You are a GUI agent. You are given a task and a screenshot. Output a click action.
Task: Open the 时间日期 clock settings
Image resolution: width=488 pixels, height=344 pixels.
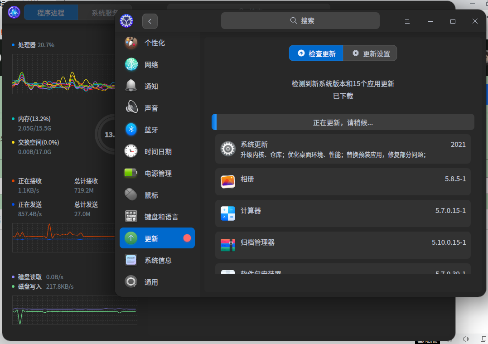tap(157, 151)
